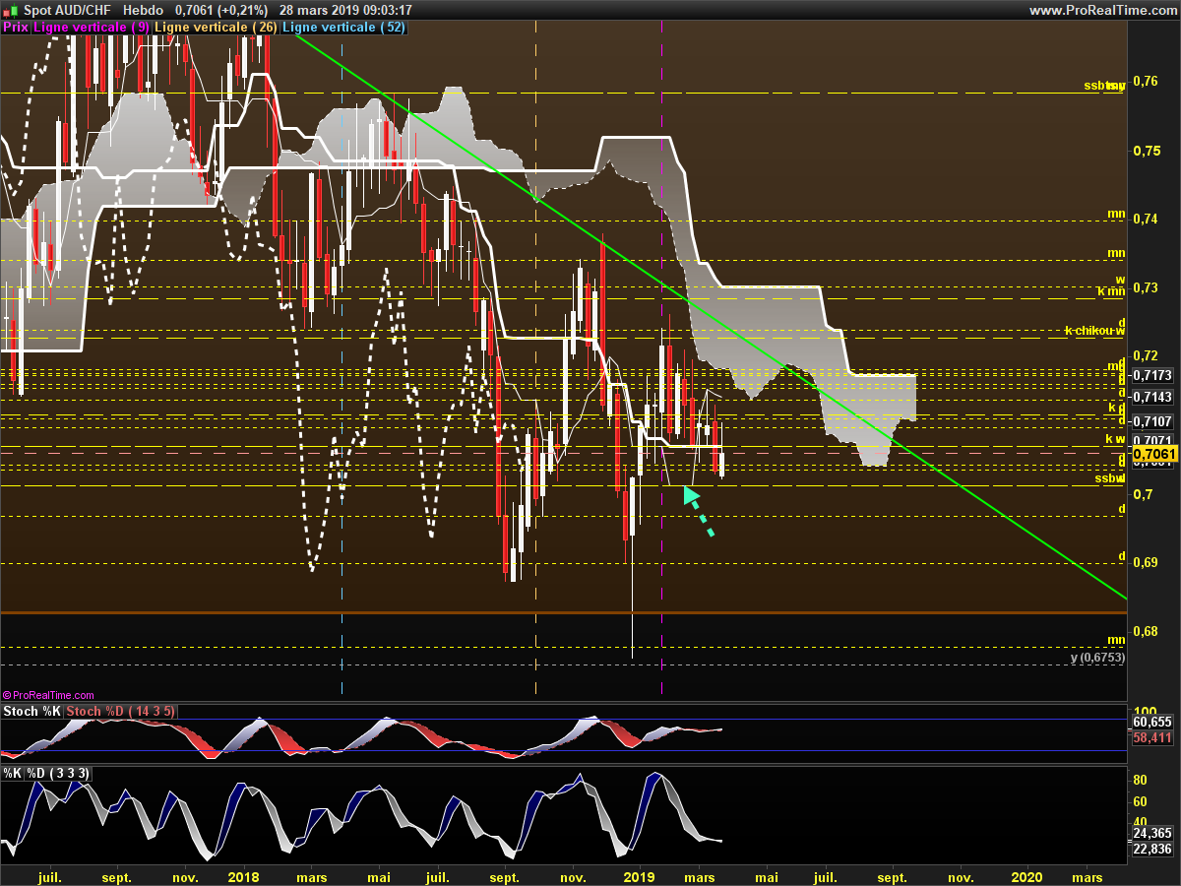Open Ligne verticale (26) settings label
The image size is (1181, 886).
[x=216, y=28]
